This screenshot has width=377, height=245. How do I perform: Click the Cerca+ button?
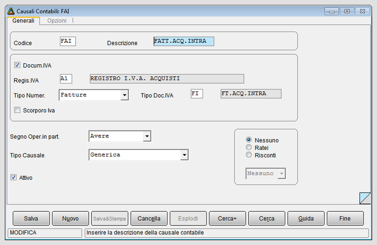[x=227, y=218]
